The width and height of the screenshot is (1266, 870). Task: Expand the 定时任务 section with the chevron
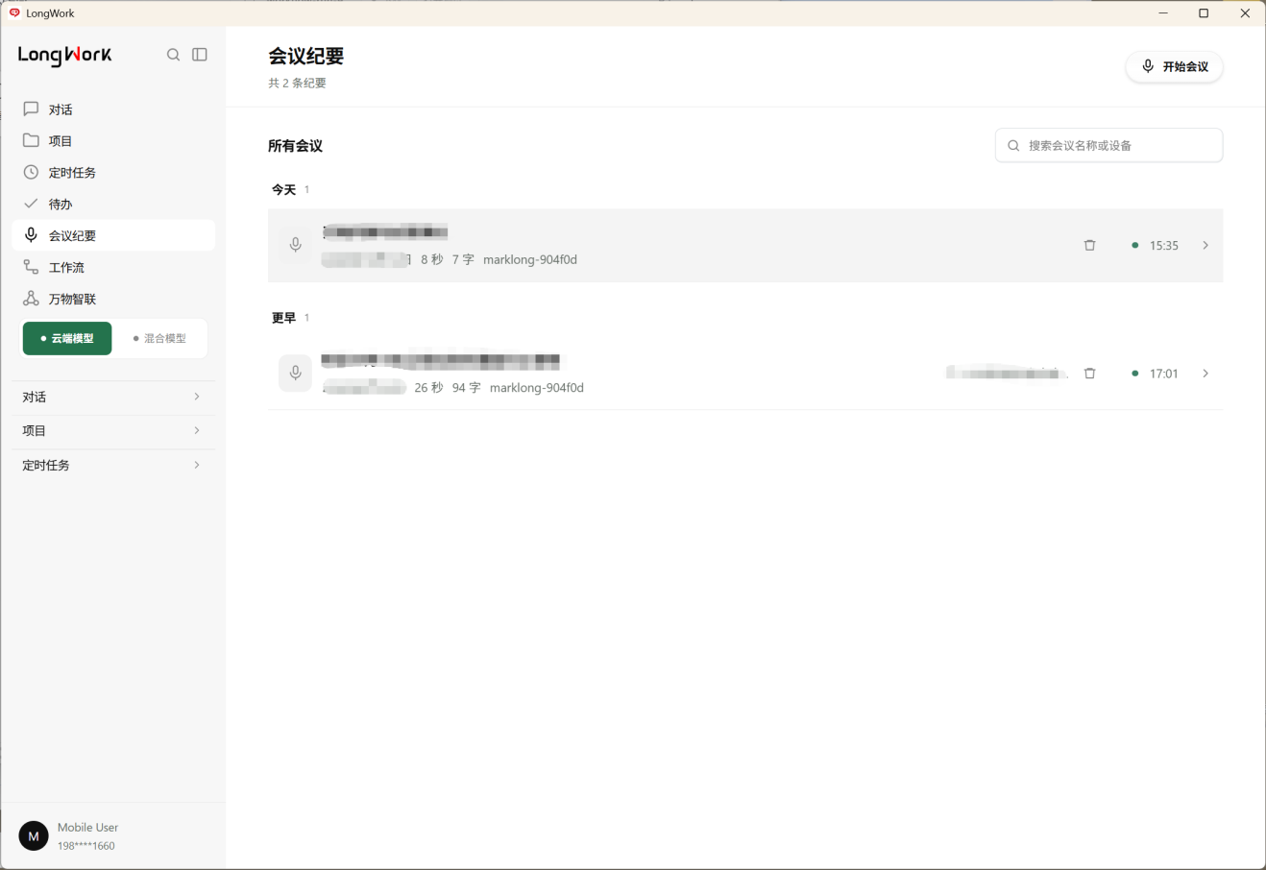point(197,465)
